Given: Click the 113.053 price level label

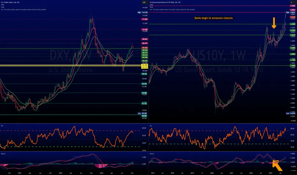Looking at the screenshot, I should 145,19.
